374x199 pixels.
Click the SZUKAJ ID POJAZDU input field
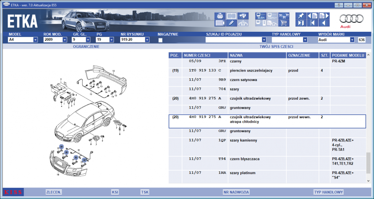pyautogui.click(x=233, y=40)
